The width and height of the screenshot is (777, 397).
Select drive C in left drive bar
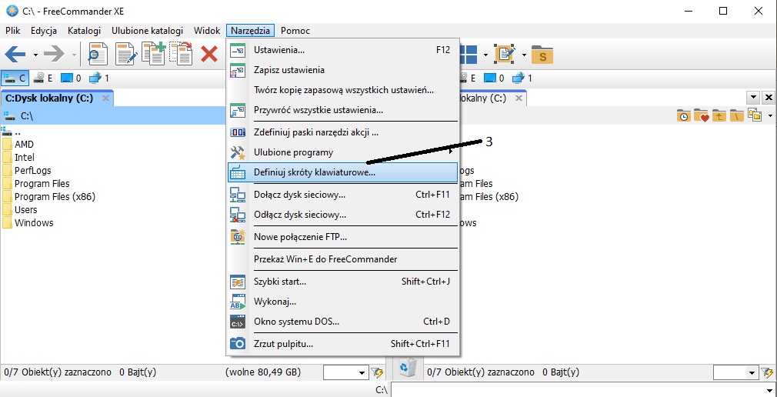pos(15,78)
